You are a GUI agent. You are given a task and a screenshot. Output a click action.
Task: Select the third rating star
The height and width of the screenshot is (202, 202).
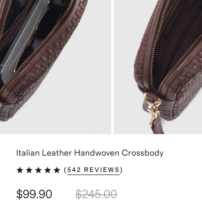(x=38, y=170)
